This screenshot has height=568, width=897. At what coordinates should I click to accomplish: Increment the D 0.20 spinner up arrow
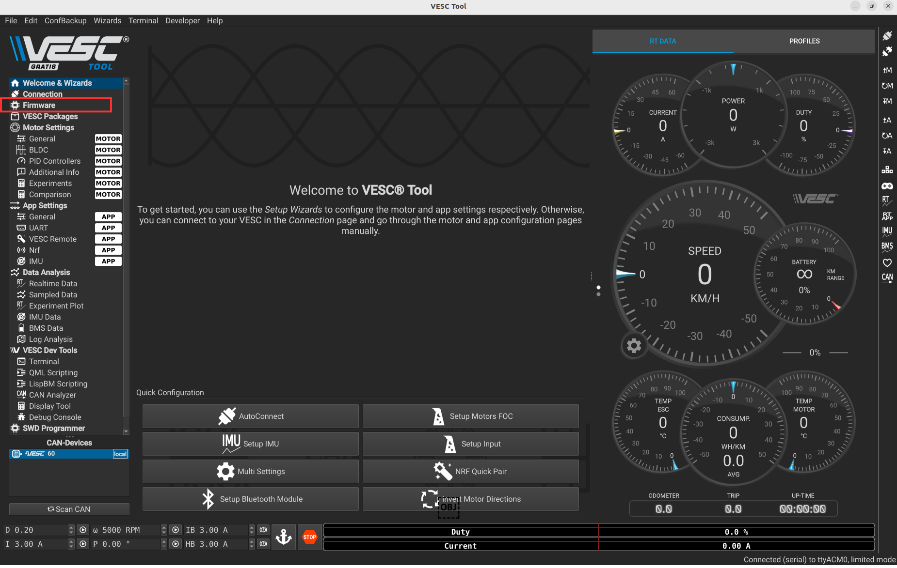pyautogui.click(x=71, y=527)
